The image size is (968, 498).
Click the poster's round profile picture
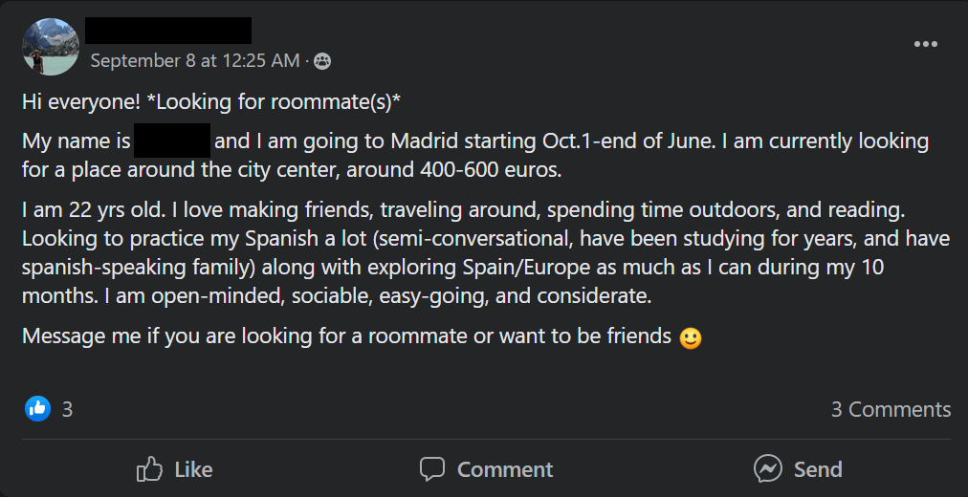pyautogui.click(x=50, y=46)
